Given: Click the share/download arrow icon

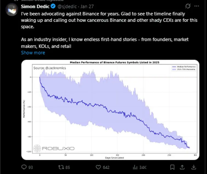Looking at the screenshot, I should click(193, 167).
